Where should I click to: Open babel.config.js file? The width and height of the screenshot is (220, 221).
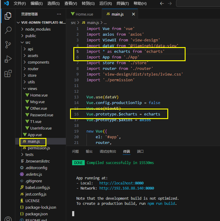pyautogui.click(x=41, y=188)
